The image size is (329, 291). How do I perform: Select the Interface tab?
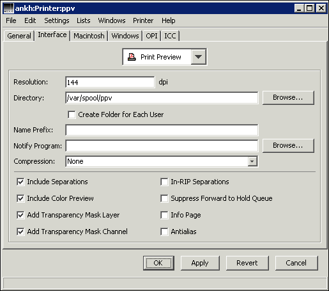[52, 35]
